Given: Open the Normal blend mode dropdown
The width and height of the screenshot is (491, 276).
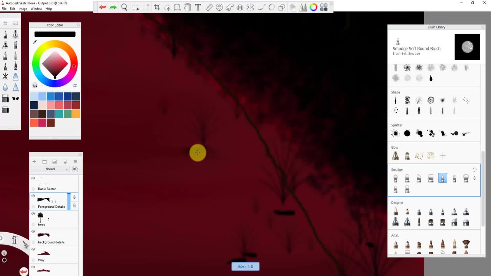Looking at the screenshot, I should (51, 169).
